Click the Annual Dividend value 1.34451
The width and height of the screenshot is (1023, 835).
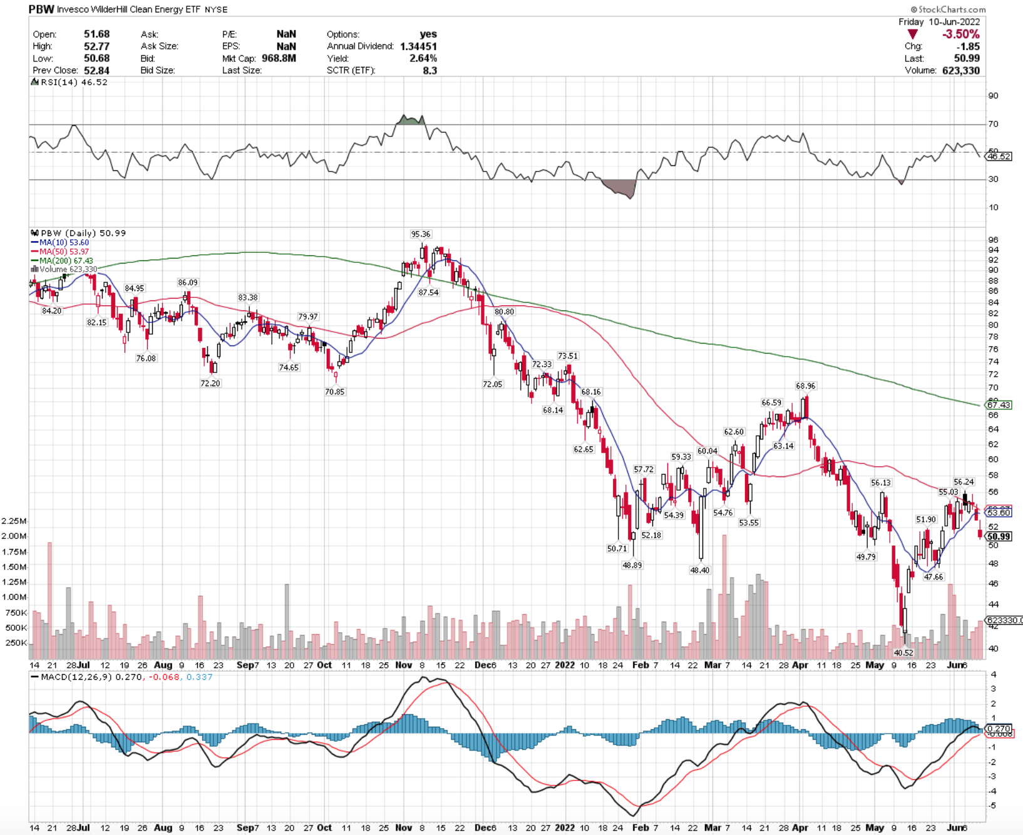point(418,46)
